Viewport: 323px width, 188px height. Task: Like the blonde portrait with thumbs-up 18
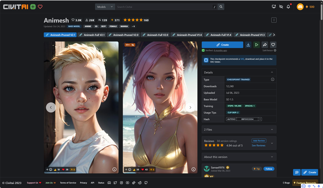57,170
